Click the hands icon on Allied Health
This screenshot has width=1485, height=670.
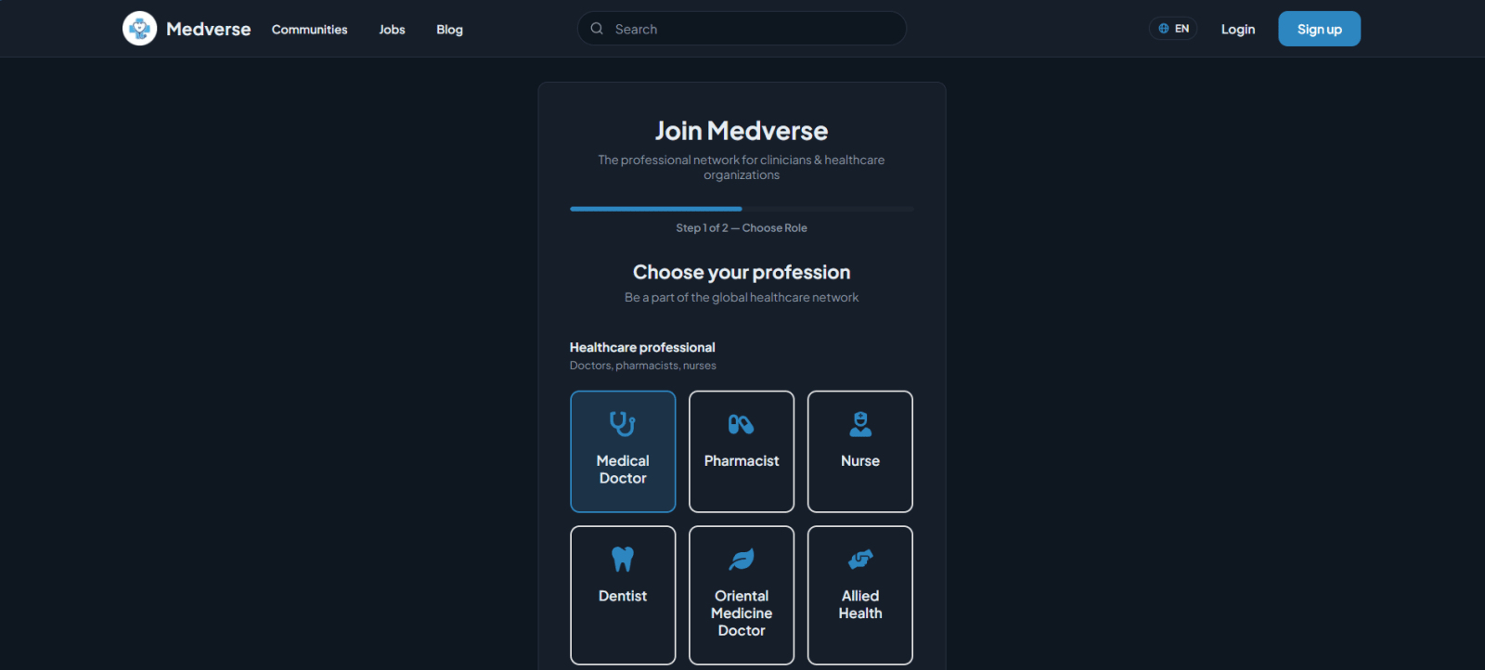pyautogui.click(x=860, y=560)
